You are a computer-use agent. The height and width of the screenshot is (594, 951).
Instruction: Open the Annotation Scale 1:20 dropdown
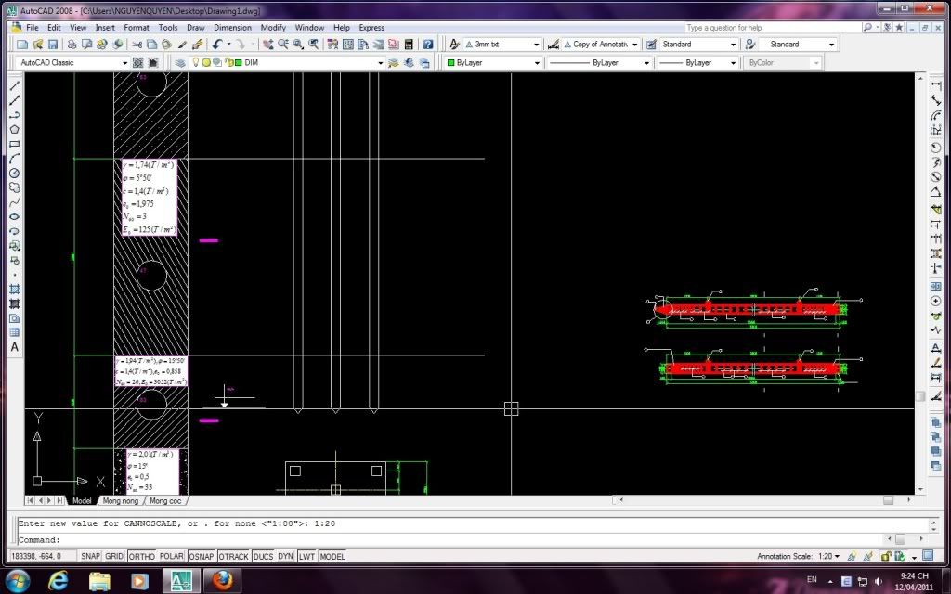point(828,556)
